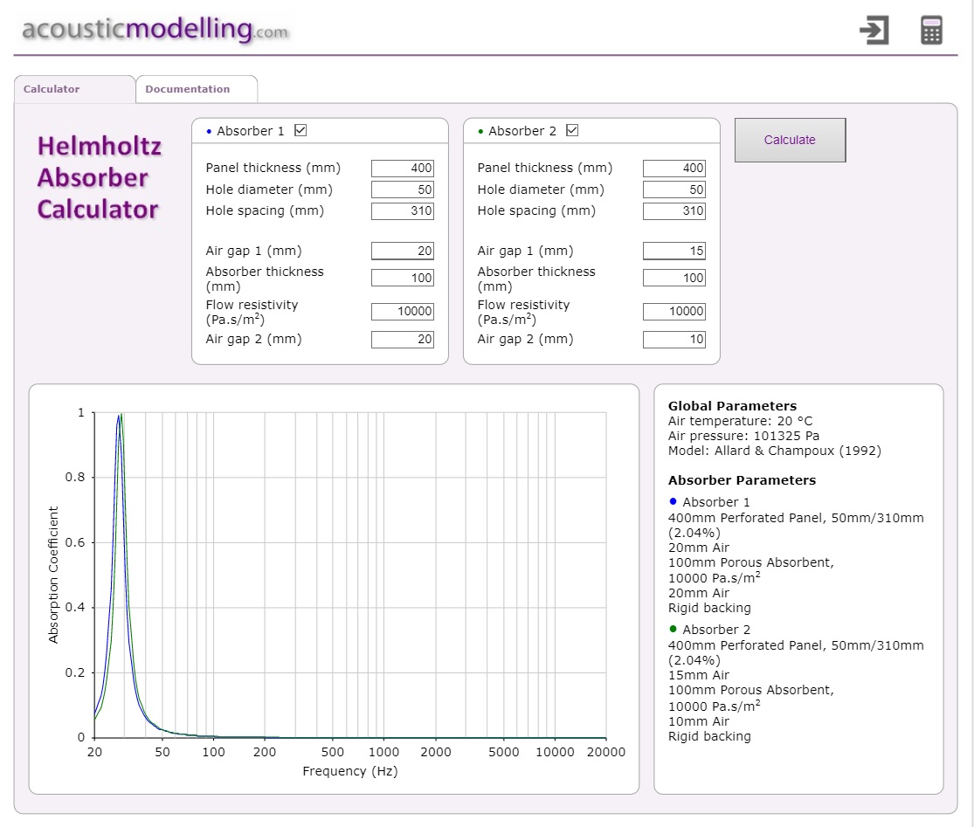
Task: Click Absorber 2 air gap 2 input
Action: coord(674,340)
